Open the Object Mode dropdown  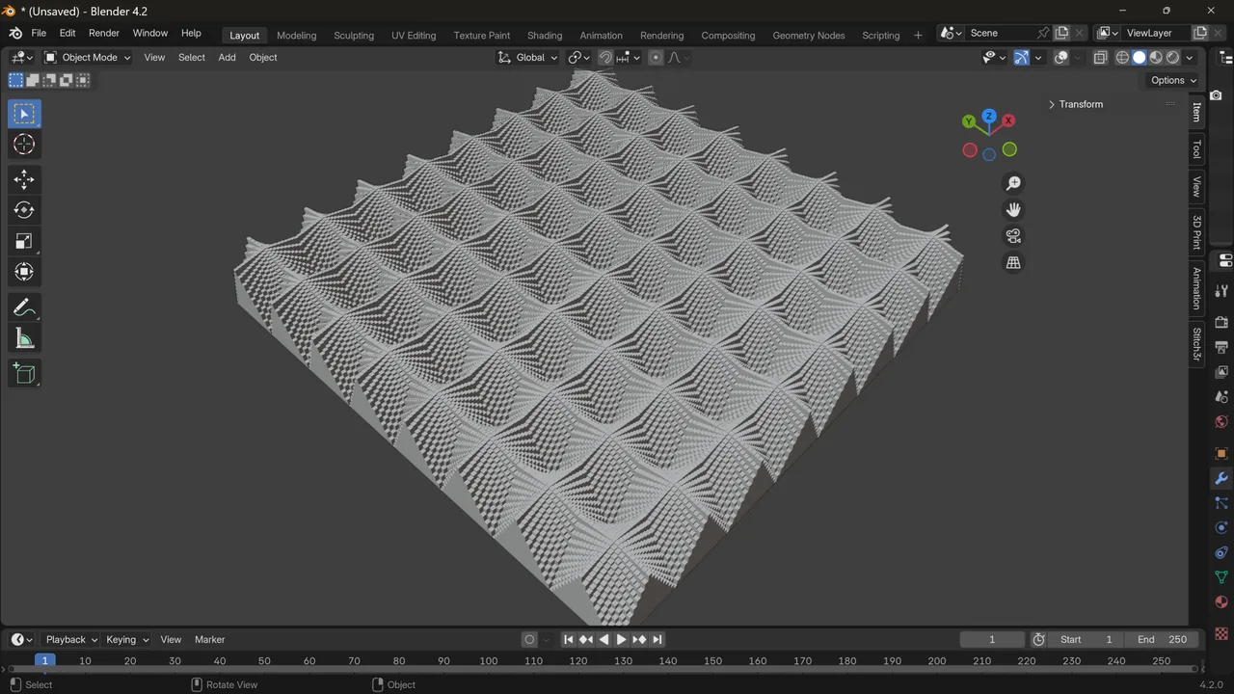click(x=90, y=57)
